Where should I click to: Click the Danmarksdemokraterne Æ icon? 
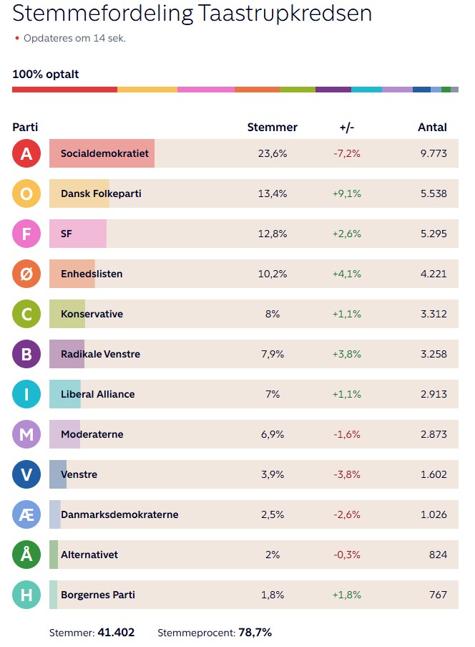coord(26,514)
